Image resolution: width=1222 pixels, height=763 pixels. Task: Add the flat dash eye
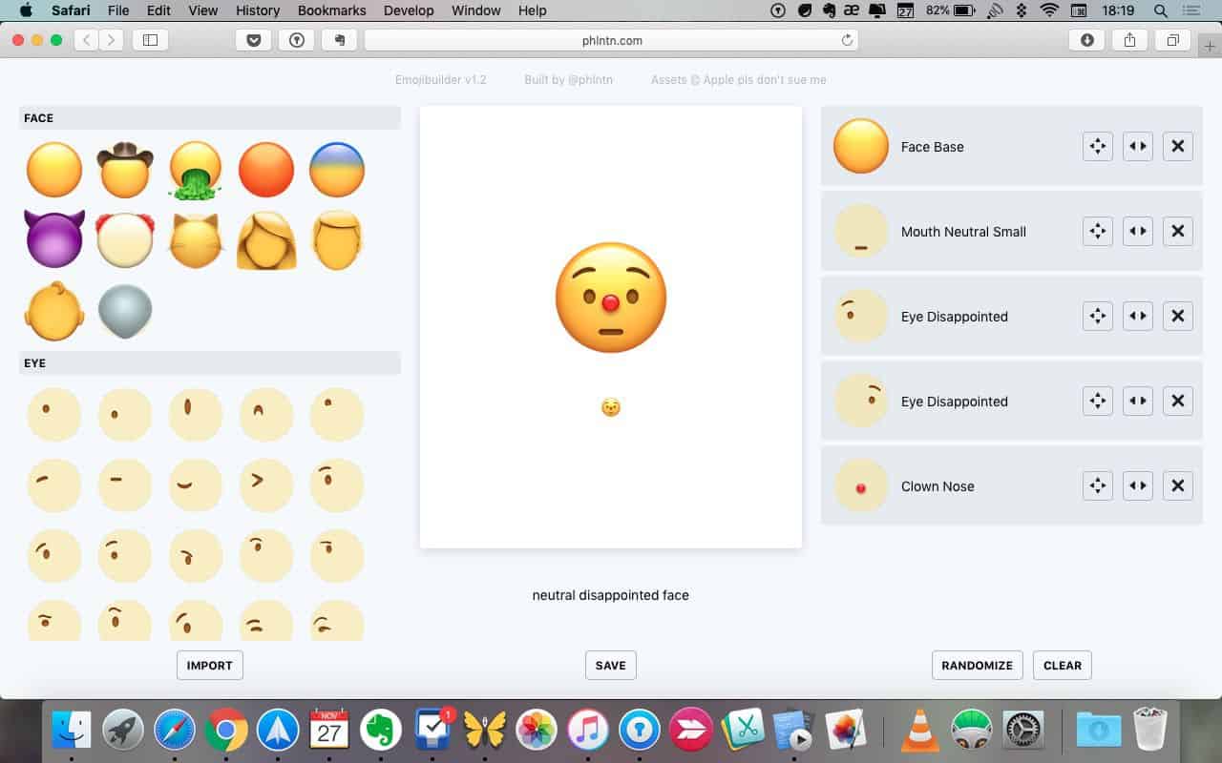125,485
